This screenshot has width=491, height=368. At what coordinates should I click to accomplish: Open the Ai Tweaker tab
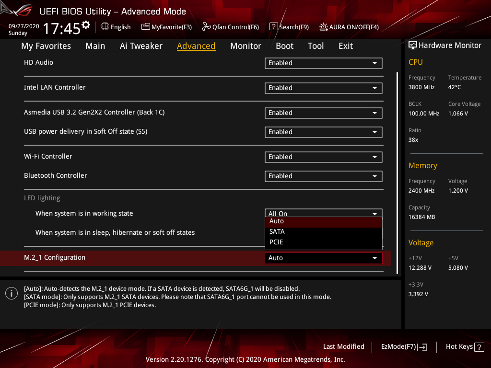(141, 46)
